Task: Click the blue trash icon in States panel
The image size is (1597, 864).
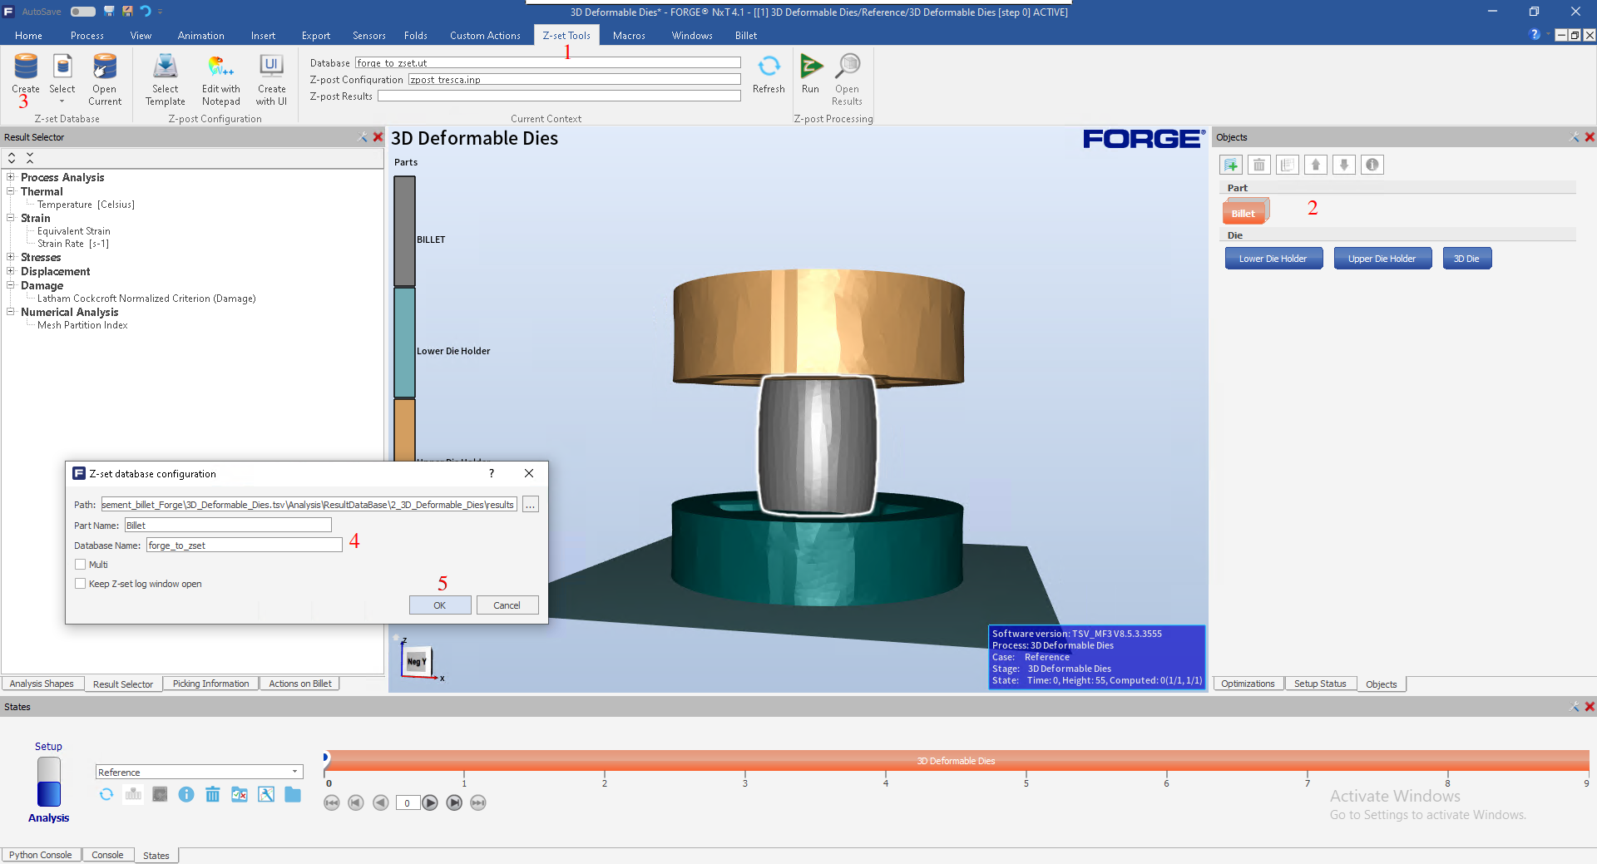Action: pos(213,795)
